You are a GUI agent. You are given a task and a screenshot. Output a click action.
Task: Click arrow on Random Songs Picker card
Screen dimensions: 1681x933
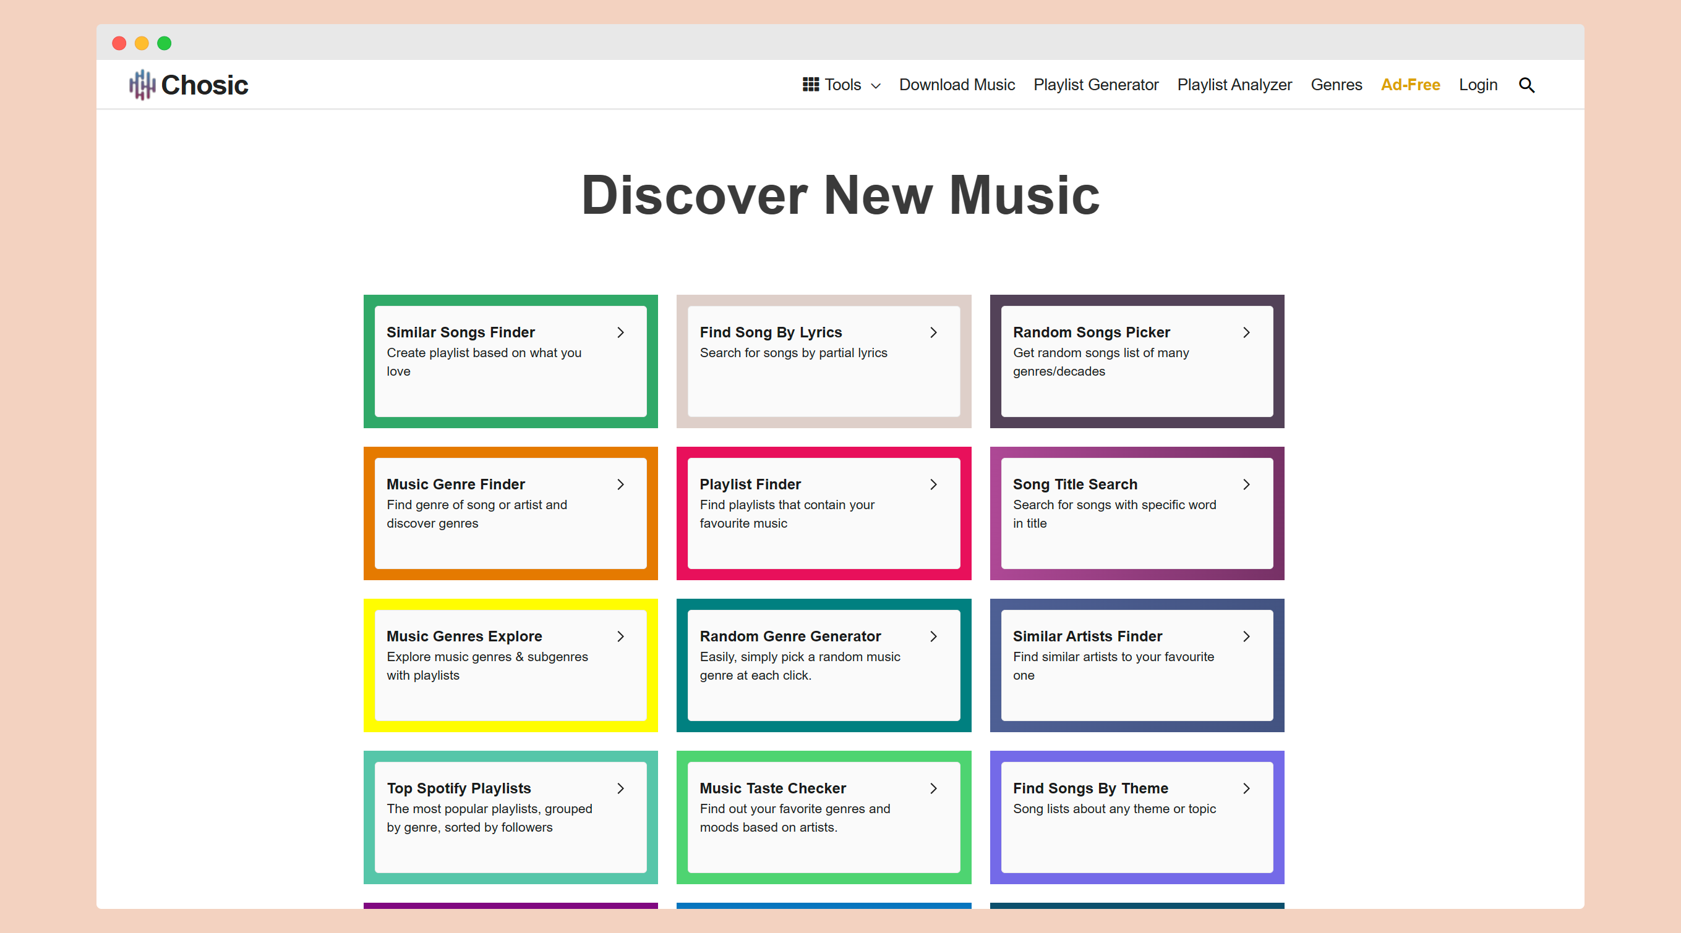(1246, 332)
